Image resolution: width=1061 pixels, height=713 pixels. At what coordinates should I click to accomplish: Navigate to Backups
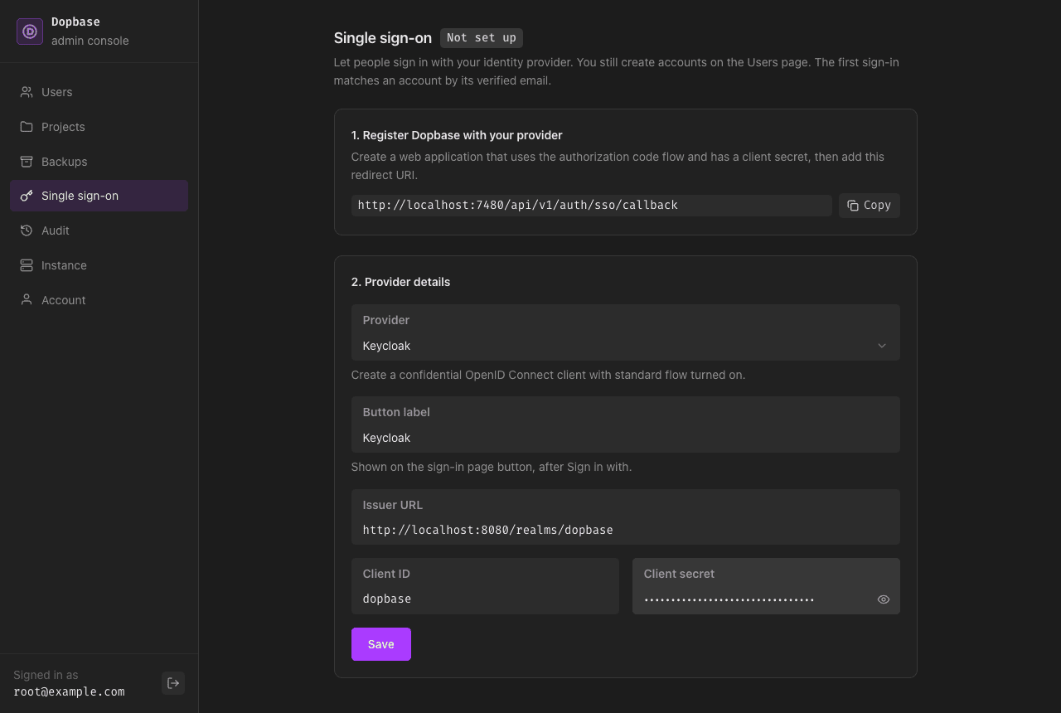pos(99,162)
